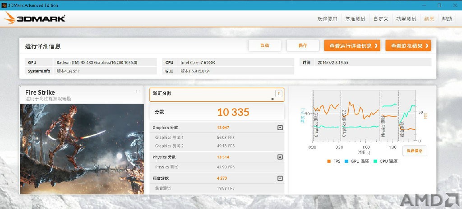Image resolution: width=462 pixels, height=209 pixels.
Task: Click the 3DMark title bar app icon
Action: [4, 5]
